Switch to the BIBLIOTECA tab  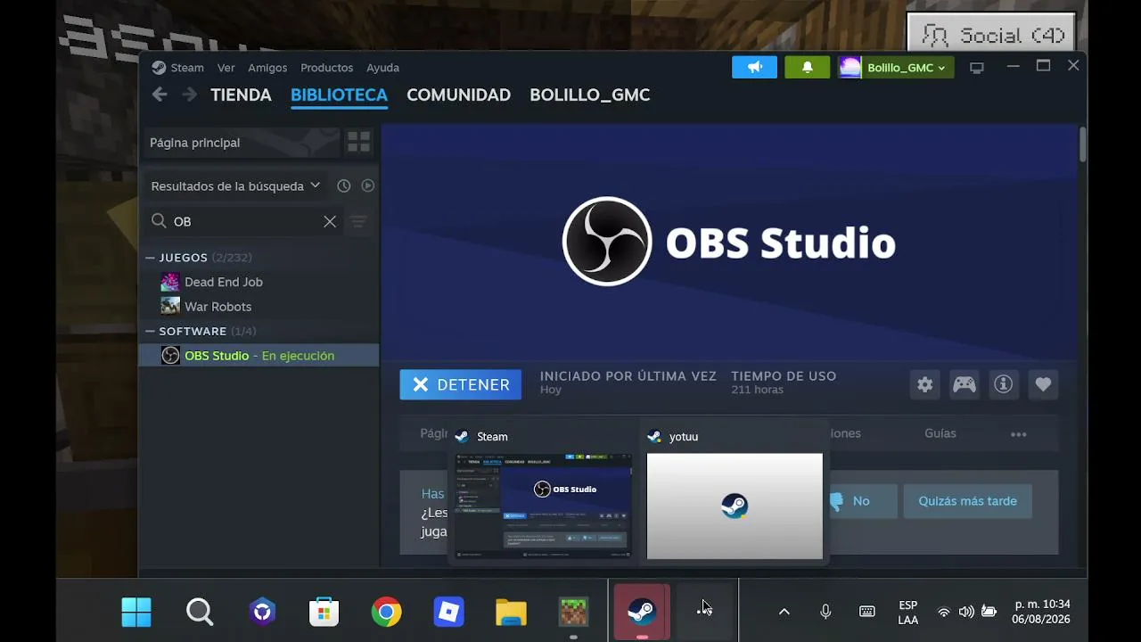339,95
